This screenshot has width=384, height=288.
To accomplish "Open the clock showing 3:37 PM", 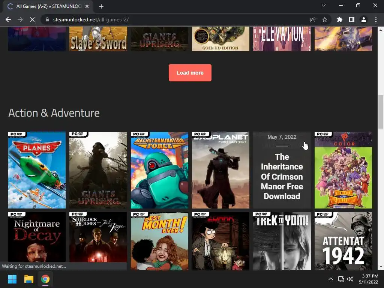I will coord(369,279).
